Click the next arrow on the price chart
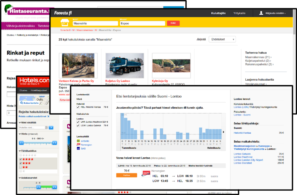The image size is (297, 195). pyautogui.click(x=224, y=132)
